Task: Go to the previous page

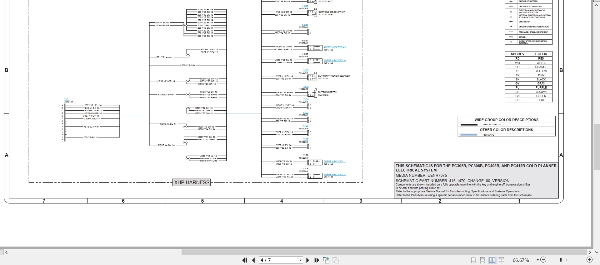Action: pos(253,260)
